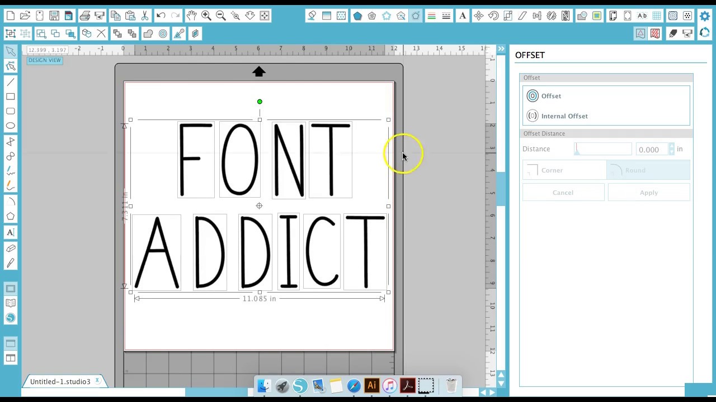Open the Move panel arrows icon

pyautogui.click(x=479, y=16)
